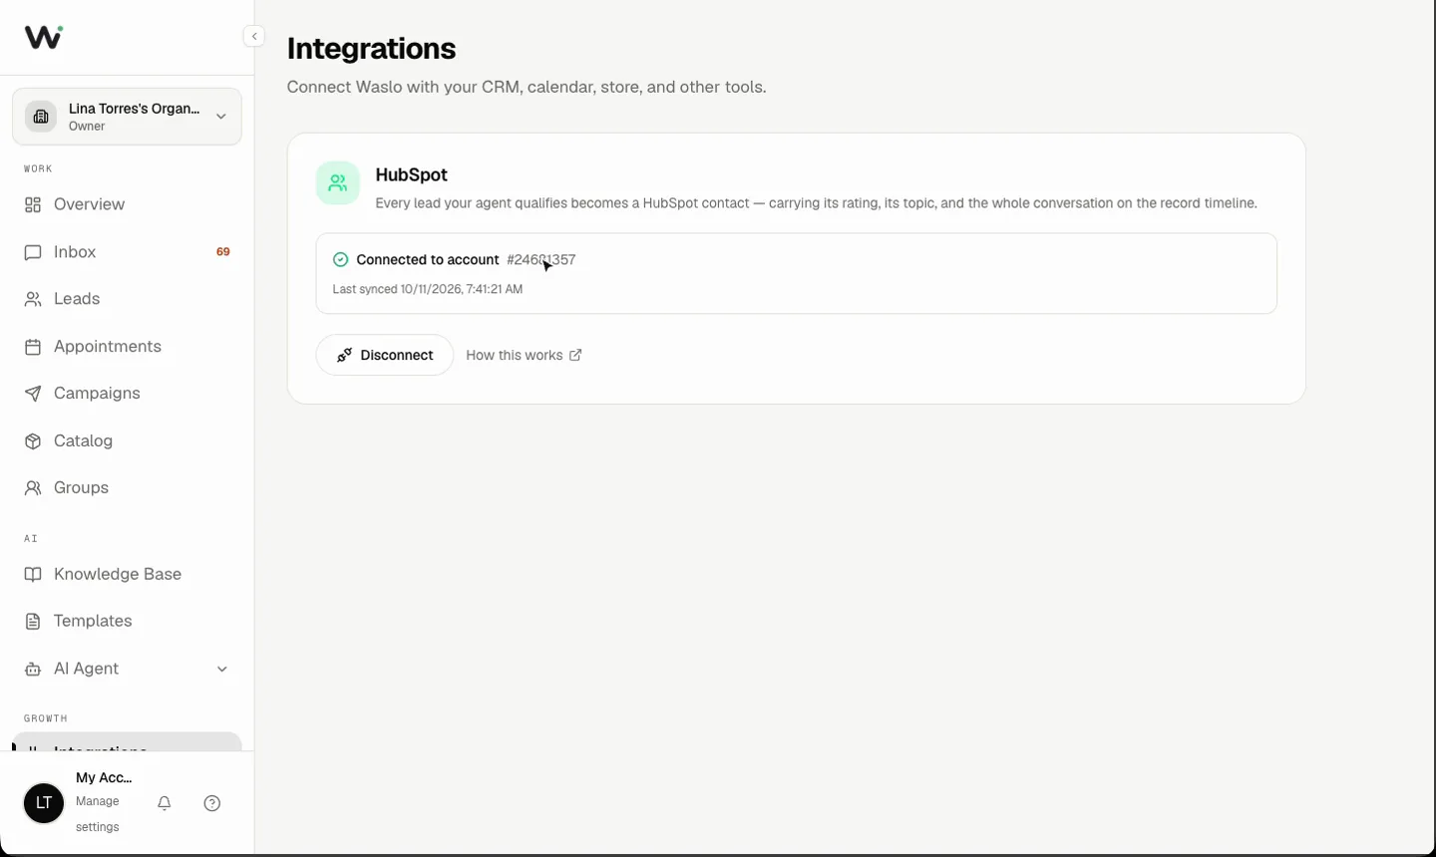
Task: Click the Inbox chat bubble icon
Action: click(33, 252)
